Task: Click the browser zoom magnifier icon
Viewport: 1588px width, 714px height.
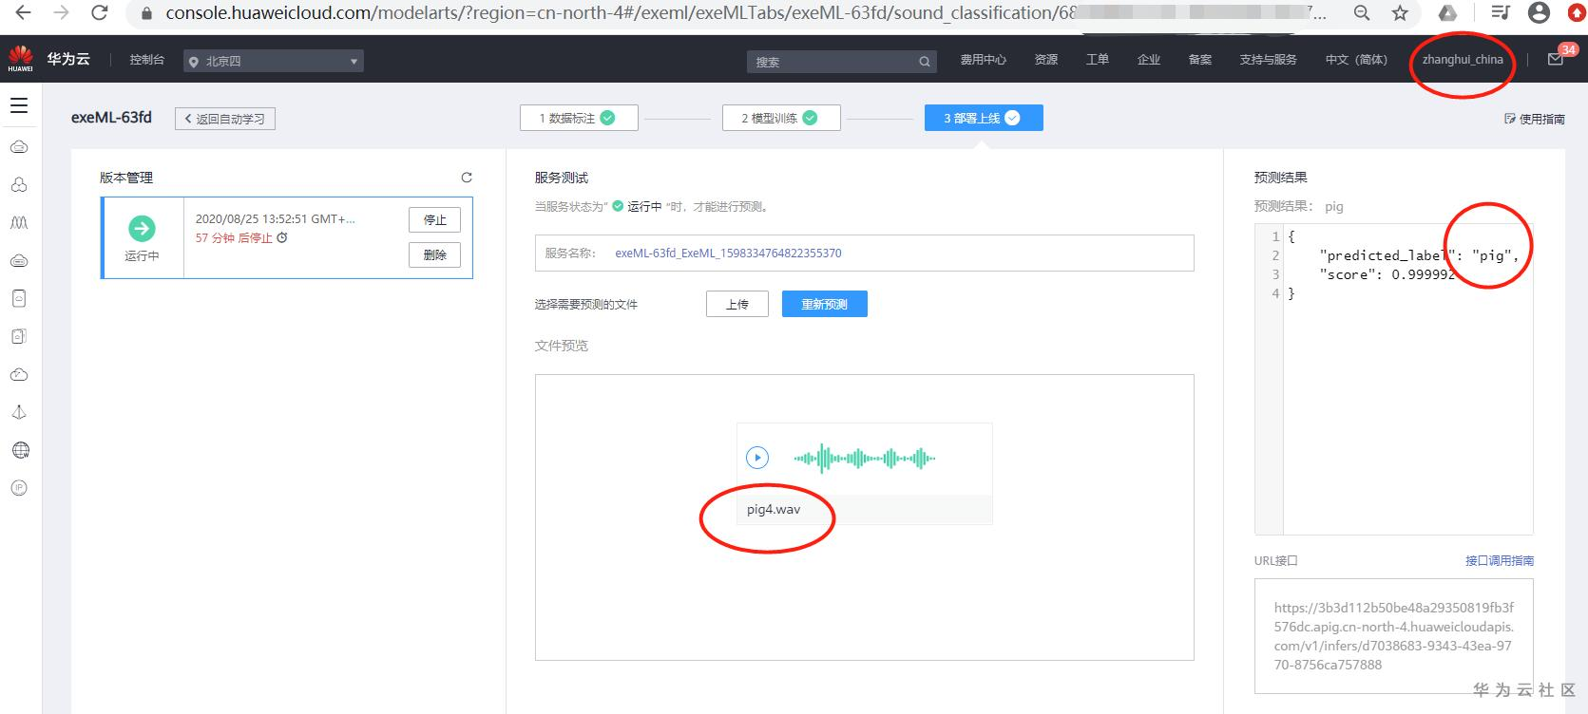Action: pyautogui.click(x=1362, y=13)
